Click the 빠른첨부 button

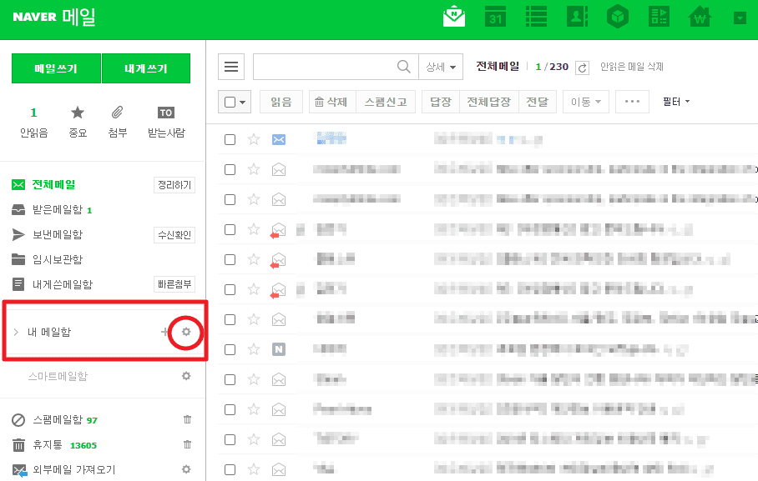point(174,284)
